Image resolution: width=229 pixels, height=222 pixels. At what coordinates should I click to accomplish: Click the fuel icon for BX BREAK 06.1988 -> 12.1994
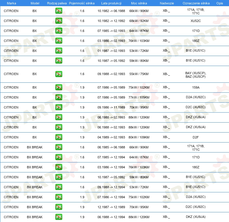(x=59, y=217)
